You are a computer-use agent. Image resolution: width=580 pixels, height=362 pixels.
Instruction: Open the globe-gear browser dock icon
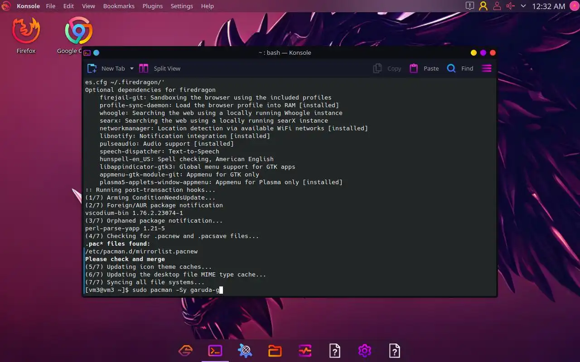click(x=245, y=350)
